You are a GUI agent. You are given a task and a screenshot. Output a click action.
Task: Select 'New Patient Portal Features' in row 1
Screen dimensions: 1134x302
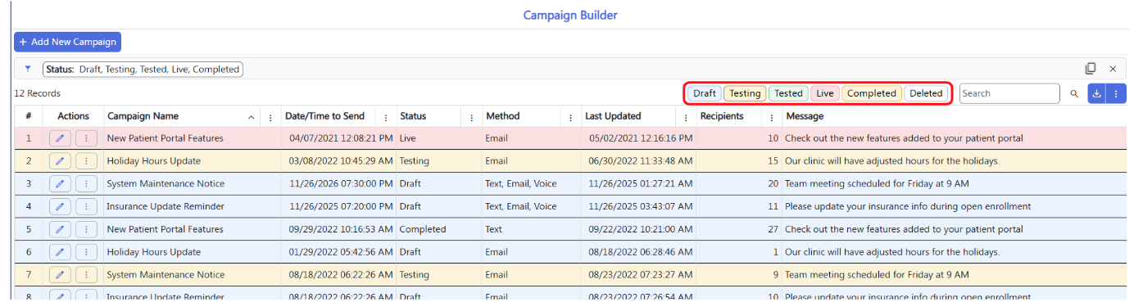[x=166, y=138]
